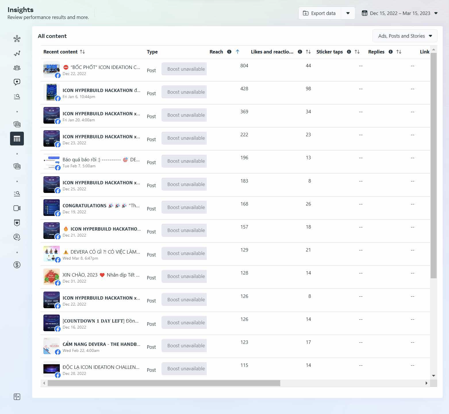Click the XIN CHÀO, 2023 post thumbnail
The image size is (449, 414).
51,277
